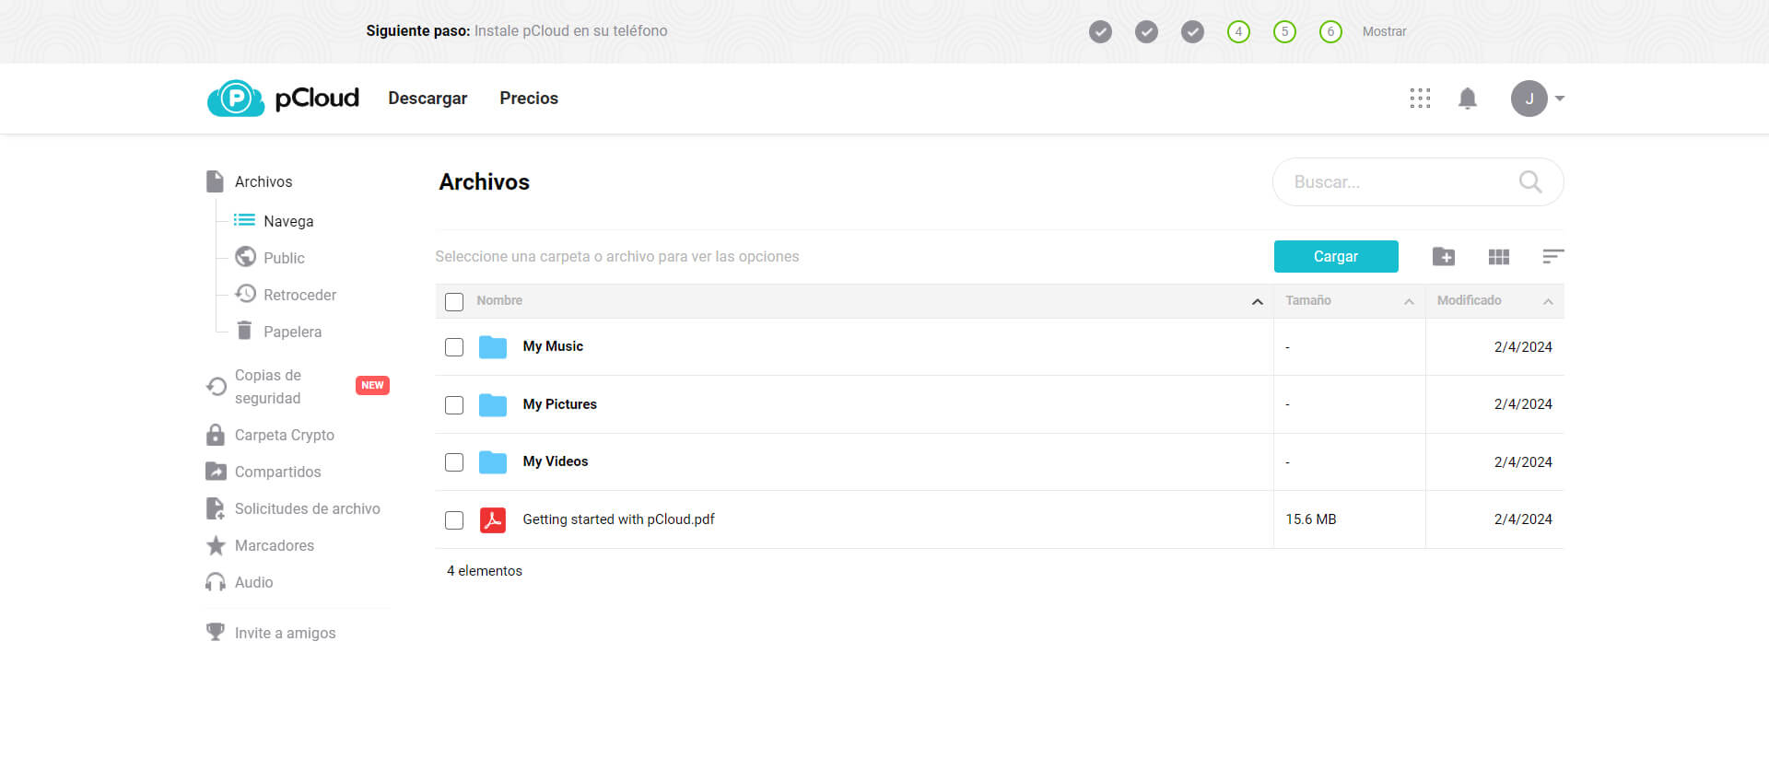Open notifications bell
The image size is (1769, 758).
coord(1468,99)
